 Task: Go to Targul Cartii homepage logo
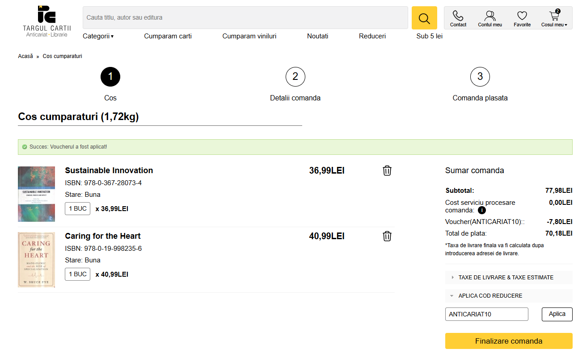[x=46, y=21]
